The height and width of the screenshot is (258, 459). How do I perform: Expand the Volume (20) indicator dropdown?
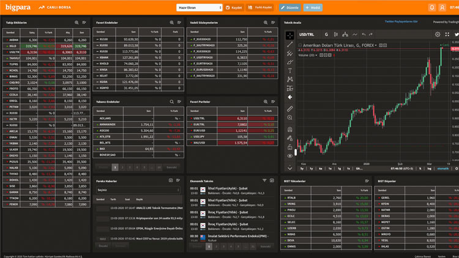[x=317, y=55]
